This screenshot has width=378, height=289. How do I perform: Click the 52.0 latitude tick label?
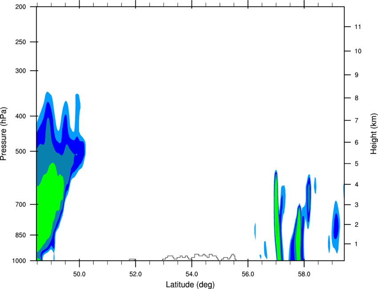(x=136, y=274)
